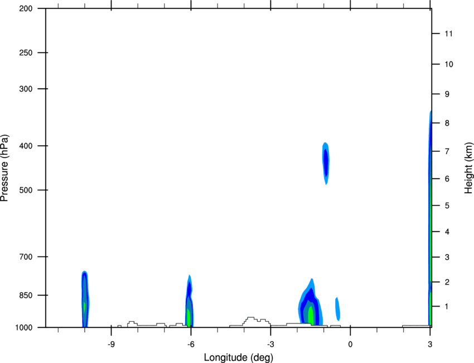Click the 3 longitude tick label
Image resolution: width=474 pixels, height=363 pixels.
coord(430,344)
